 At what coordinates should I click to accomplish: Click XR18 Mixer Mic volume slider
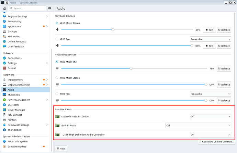tap(134, 68)
